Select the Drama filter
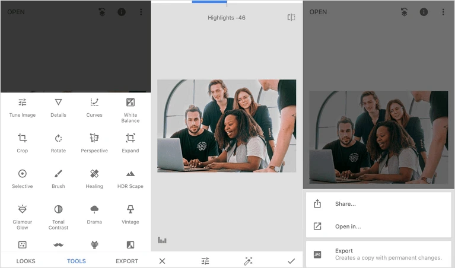The width and height of the screenshot is (455, 268). pos(94,215)
